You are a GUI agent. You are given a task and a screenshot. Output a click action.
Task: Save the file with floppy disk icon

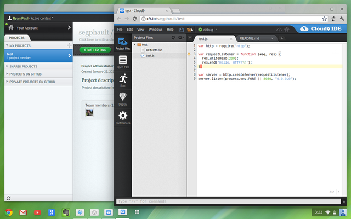click(x=182, y=30)
